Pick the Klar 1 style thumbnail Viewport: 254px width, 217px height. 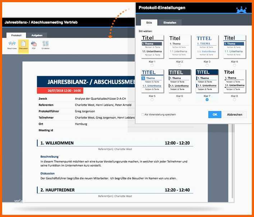(152, 47)
